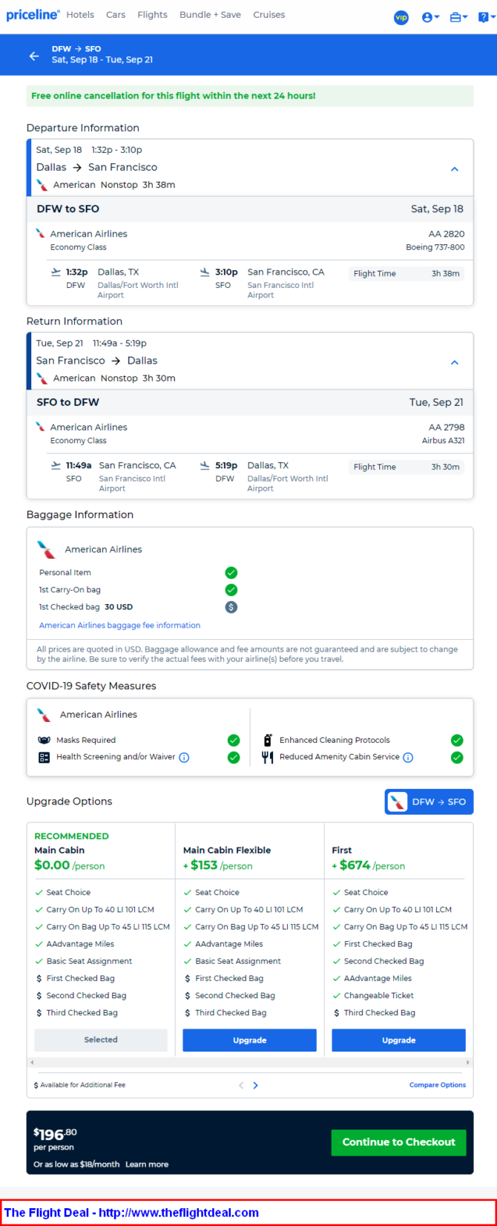Click Continue to Checkout button
The height and width of the screenshot is (1226, 497).
(x=398, y=1142)
